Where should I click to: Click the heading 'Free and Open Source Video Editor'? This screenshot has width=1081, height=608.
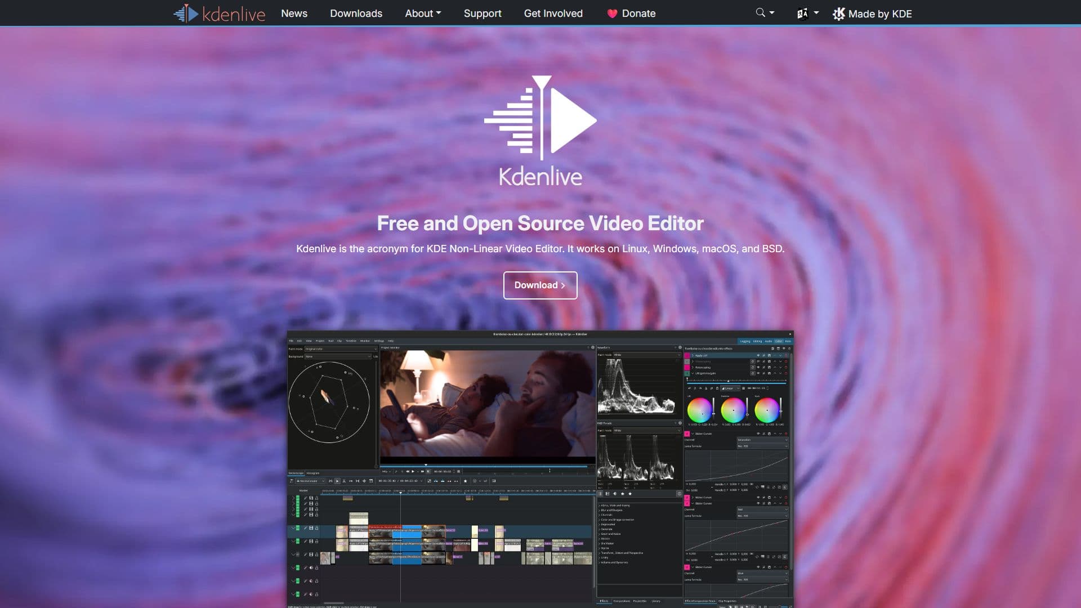tap(540, 223)
